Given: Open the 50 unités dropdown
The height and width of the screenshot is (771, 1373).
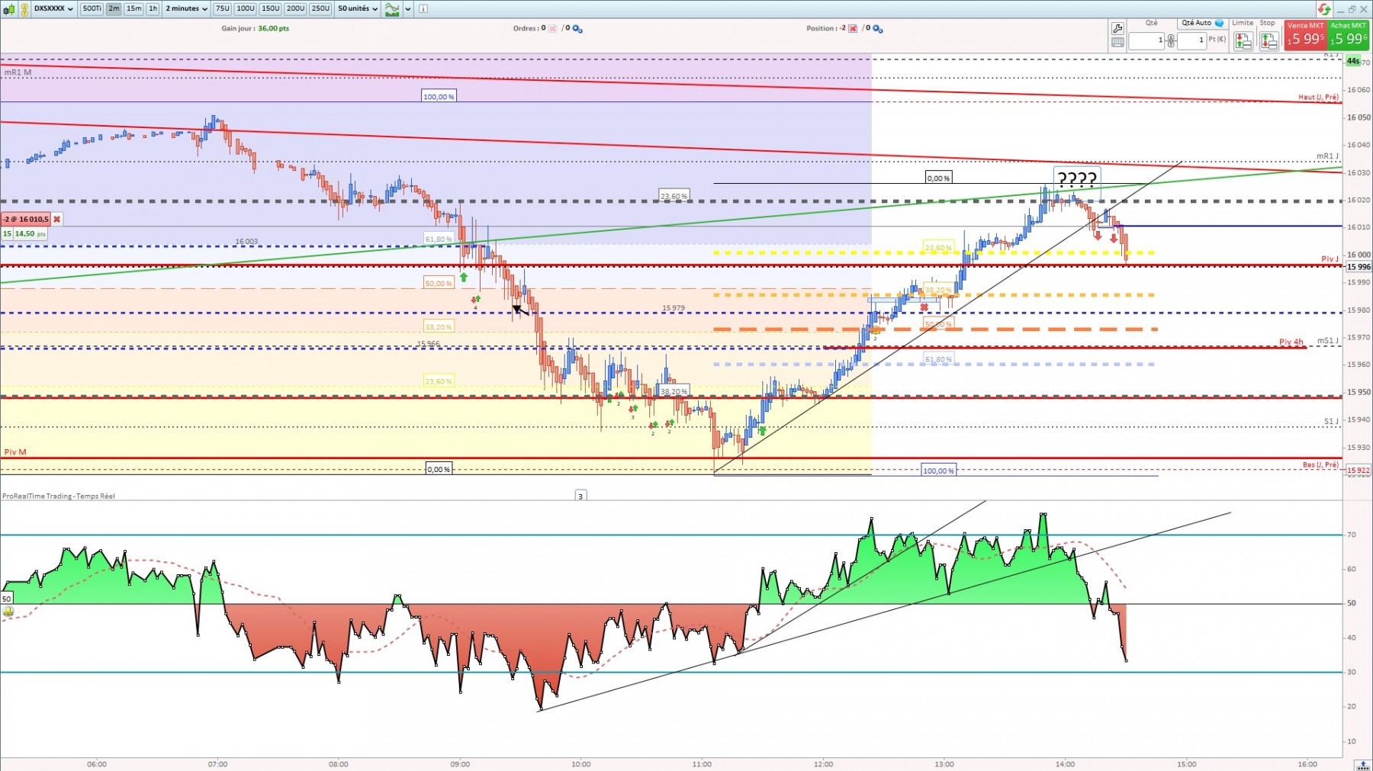Looking at the screenshot, I should click(x=358, y=8).
